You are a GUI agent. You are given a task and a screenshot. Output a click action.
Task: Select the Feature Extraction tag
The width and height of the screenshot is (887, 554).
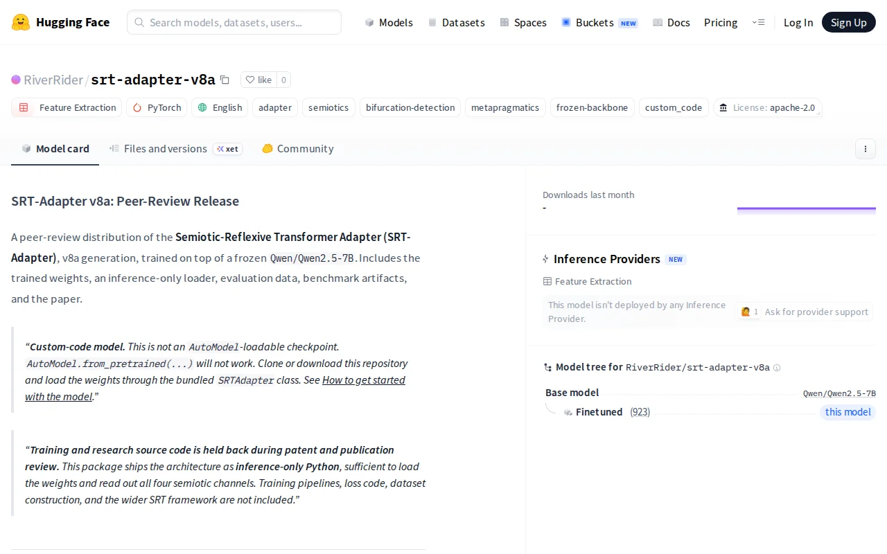pyautogui.click(x=67, y=107)
